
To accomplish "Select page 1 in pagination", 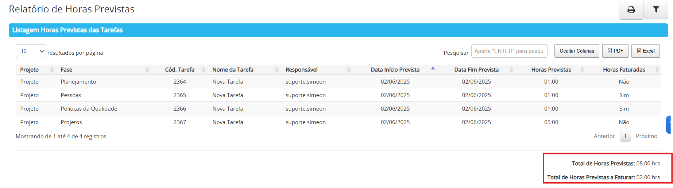I will [625, 136].
